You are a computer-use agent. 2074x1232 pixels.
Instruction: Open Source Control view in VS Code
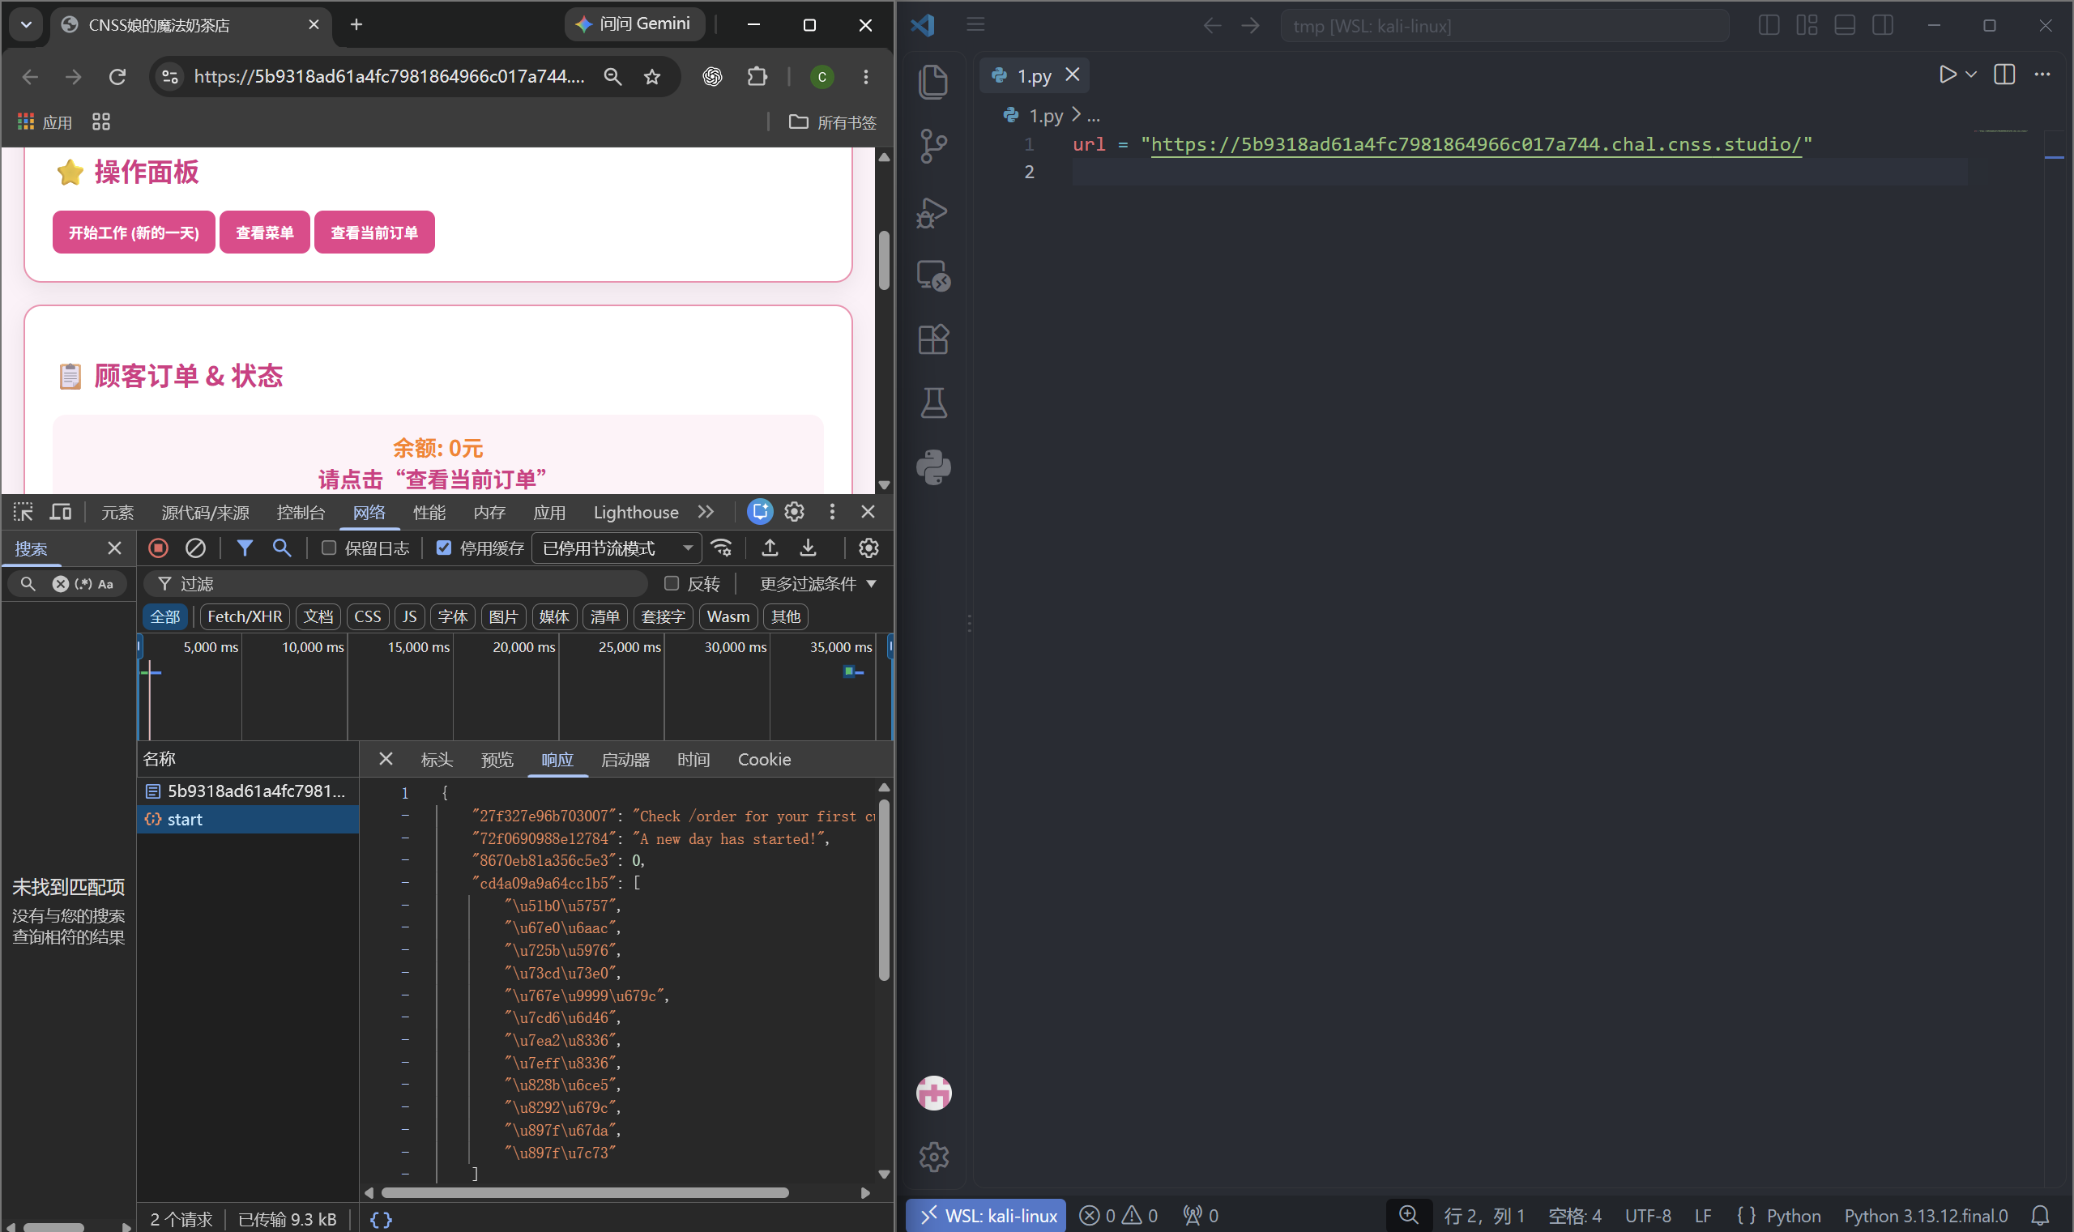[x=933, y=146]
